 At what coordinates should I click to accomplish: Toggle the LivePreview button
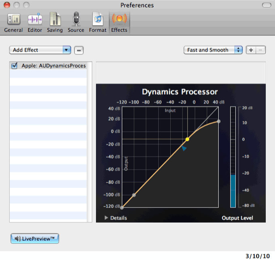coord(35,239)
